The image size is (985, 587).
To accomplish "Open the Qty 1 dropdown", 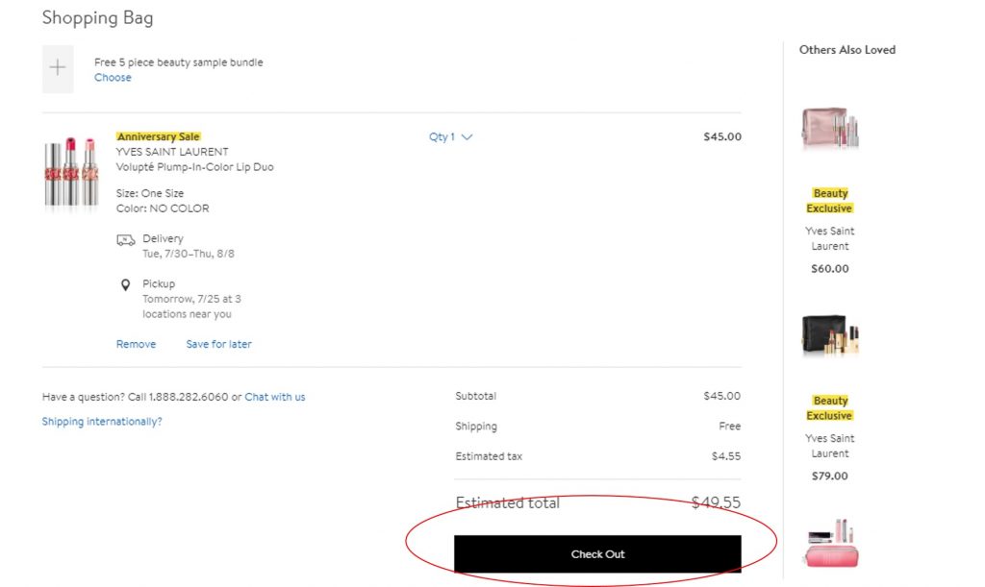I will [450, 137].
